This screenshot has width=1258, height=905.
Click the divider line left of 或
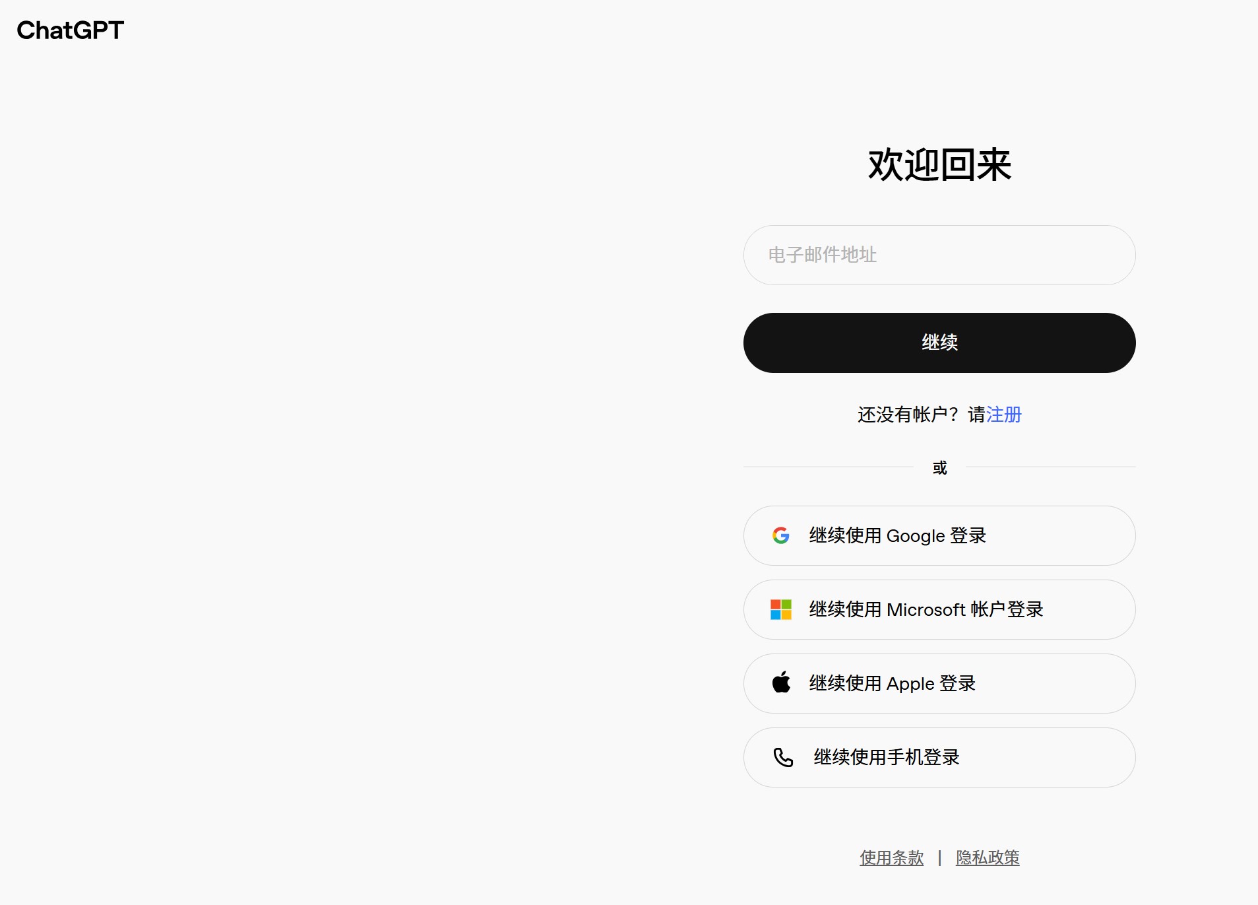tap(828, 467)
